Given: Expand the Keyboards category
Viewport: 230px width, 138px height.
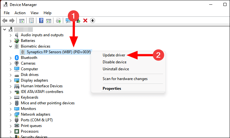Looking at the screenshot, I should coord(10,97).
